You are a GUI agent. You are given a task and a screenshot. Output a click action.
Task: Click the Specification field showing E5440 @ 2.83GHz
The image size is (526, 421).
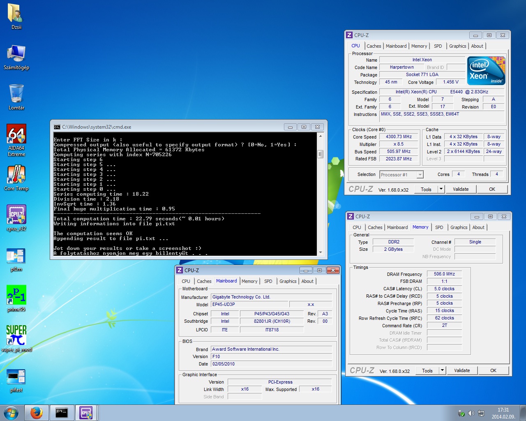(442, 92)
